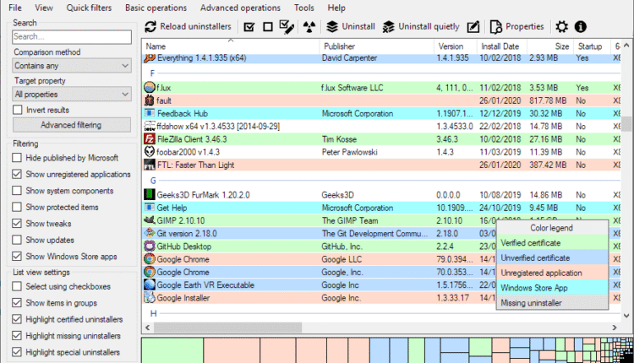Screen dimensions: 634x363
Task: Click the large green treemap block
Action: pyautogui.click(x=172, y=350)
